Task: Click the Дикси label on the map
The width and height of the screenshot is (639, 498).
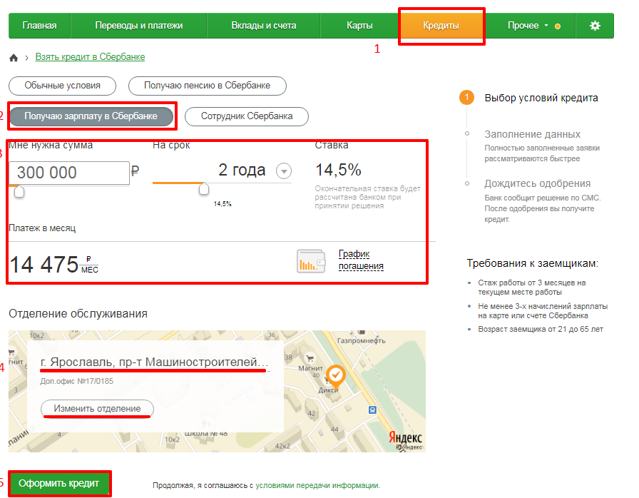Action: tap(328, 390)
